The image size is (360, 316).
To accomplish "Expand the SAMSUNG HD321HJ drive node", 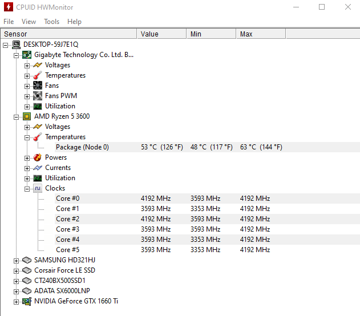I will 16,261.
